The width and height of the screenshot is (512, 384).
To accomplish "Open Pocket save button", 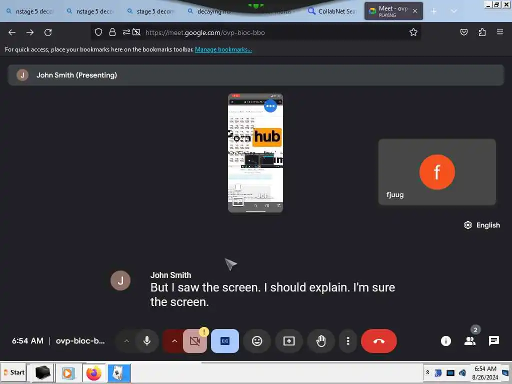I will point(463,32).
